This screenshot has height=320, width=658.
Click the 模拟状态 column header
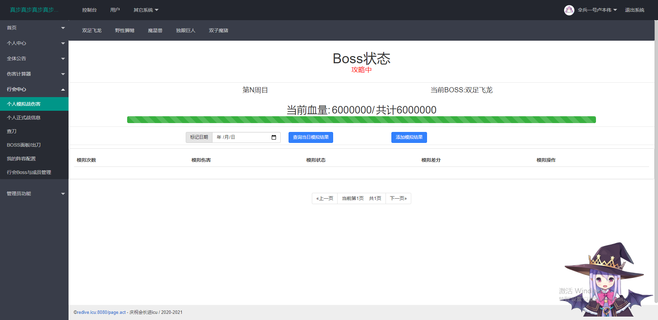click(x=316, y=160)
